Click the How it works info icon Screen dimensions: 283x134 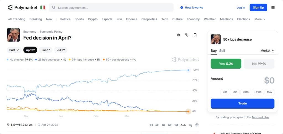182,7
